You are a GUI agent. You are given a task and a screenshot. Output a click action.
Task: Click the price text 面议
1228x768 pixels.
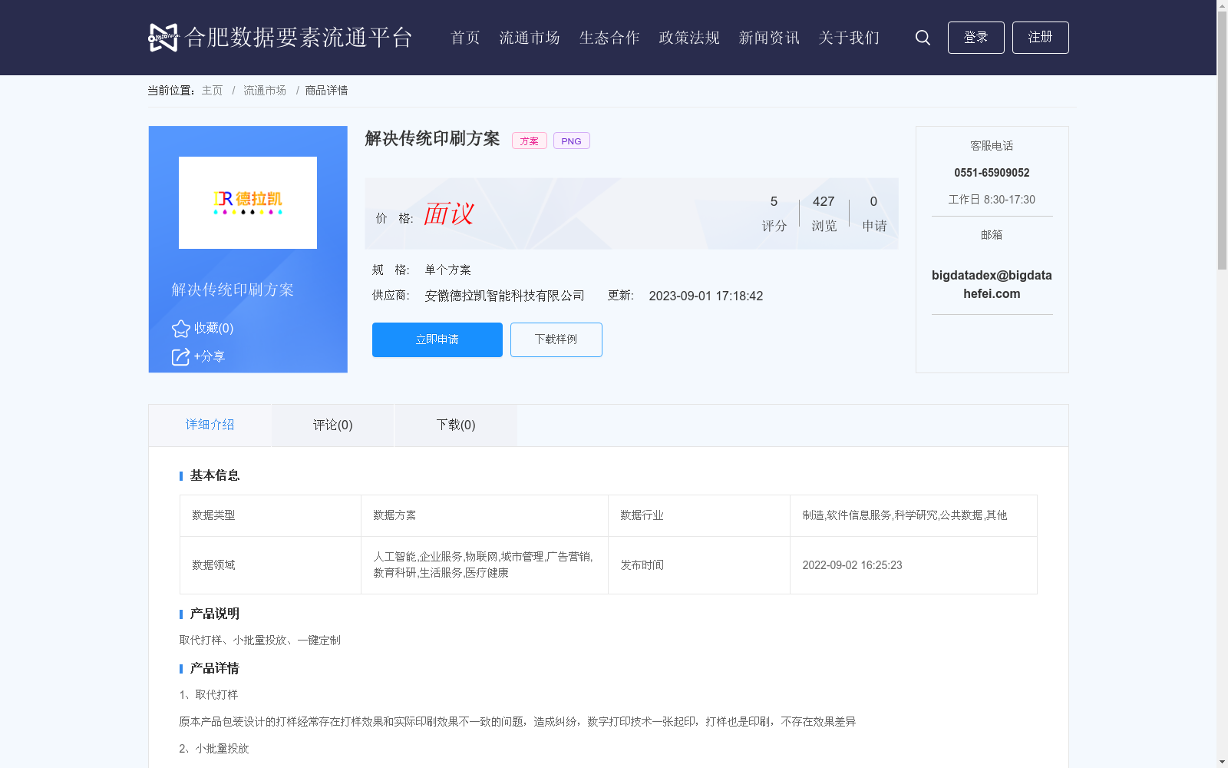click(448, 214)
